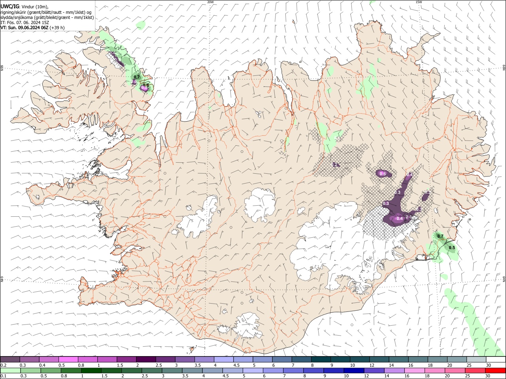The height and width of the screenshot is (379, 506).
Task: Click the UWC/IG title text
Action: pos(10,6)
